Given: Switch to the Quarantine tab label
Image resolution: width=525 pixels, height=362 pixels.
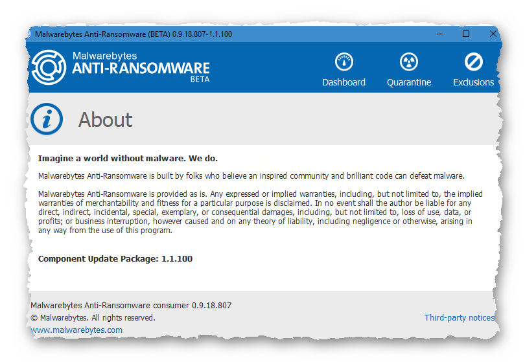Looking at the screenshot, I should (409, 82).
